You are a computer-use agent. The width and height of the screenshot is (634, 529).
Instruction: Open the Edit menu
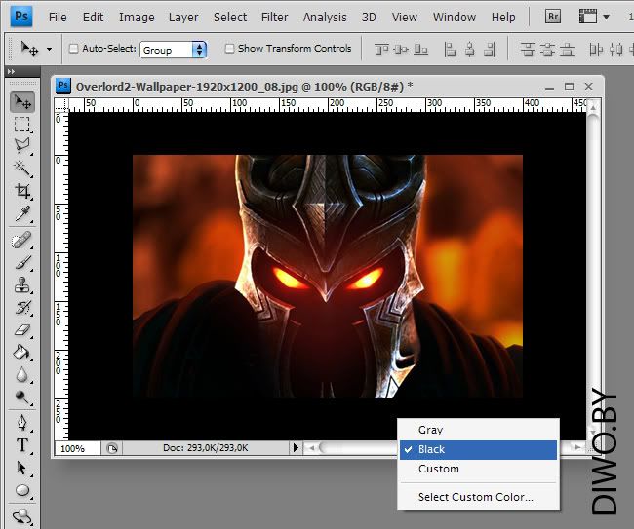coord(93,17)
